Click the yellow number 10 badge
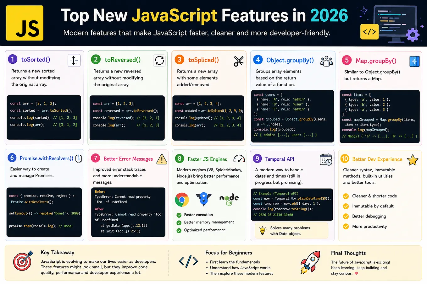This screenshot has width=427, height=284. click(x=345, y=159)
